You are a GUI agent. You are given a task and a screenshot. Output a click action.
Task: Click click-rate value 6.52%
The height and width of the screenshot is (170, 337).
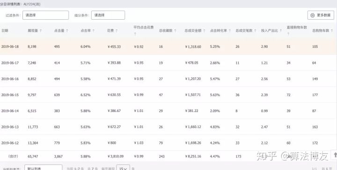click(x=86, y=95)
